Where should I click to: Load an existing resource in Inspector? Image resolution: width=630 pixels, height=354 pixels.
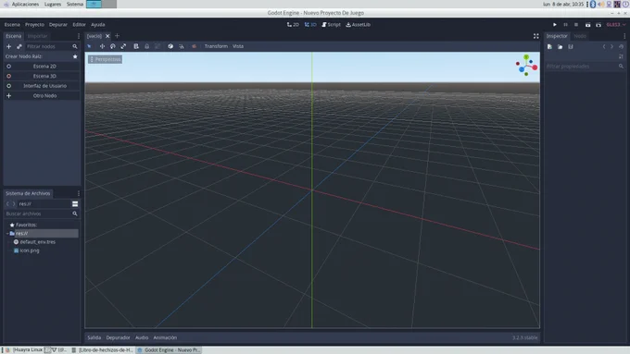(x=561, y=46)
